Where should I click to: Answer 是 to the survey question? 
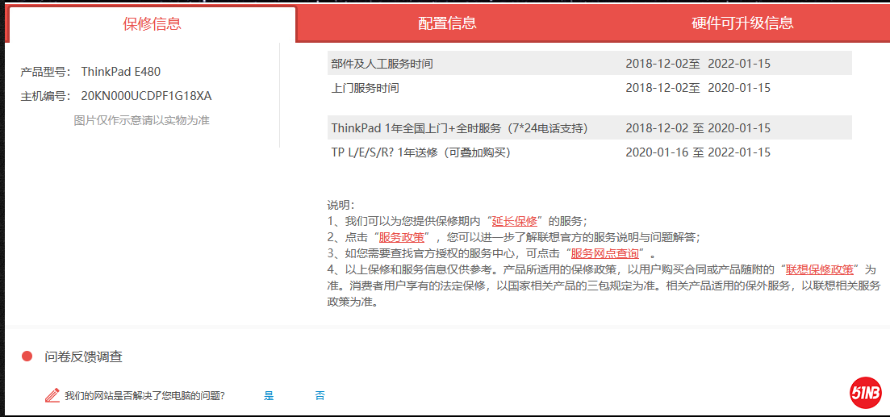click(269, 395)
